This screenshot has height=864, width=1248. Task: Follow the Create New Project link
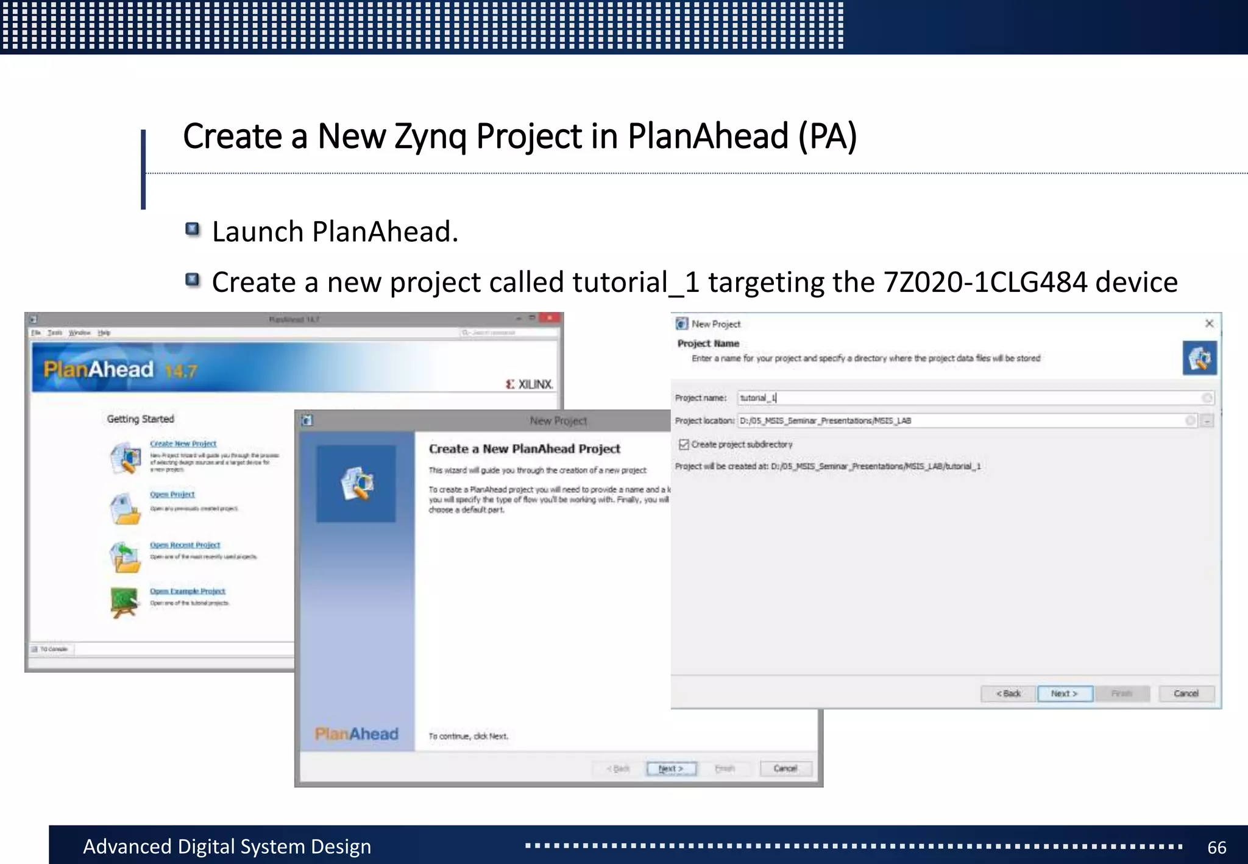point(183,444)
